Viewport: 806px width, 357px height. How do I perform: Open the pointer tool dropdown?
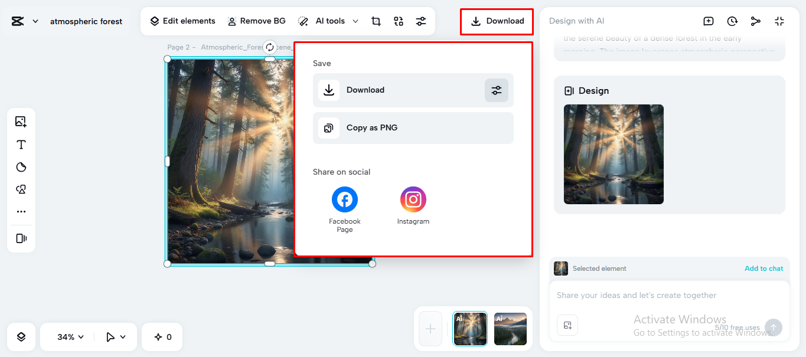(116, 337)
